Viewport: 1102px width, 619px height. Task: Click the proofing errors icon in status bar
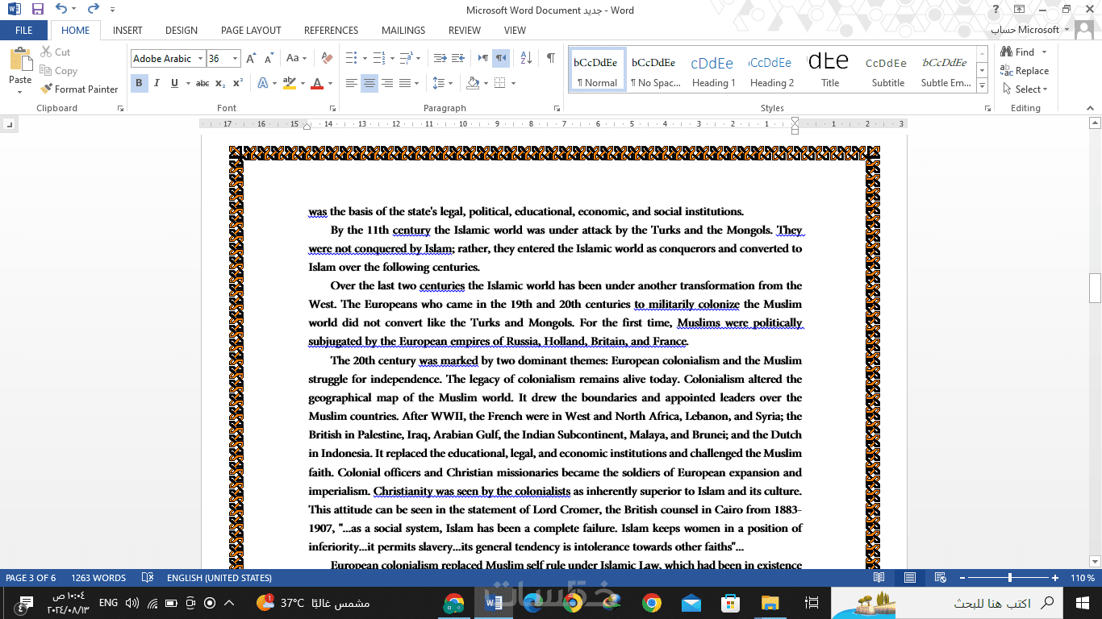click(148, 578)
